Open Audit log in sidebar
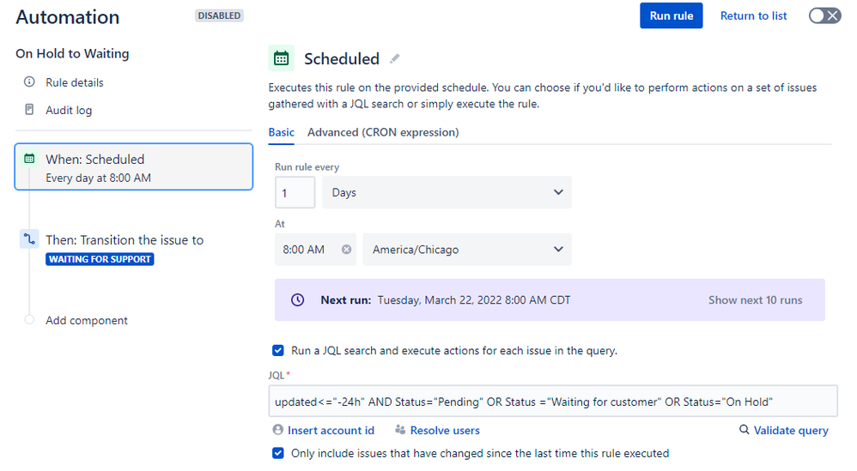 (x=69, y=111)
